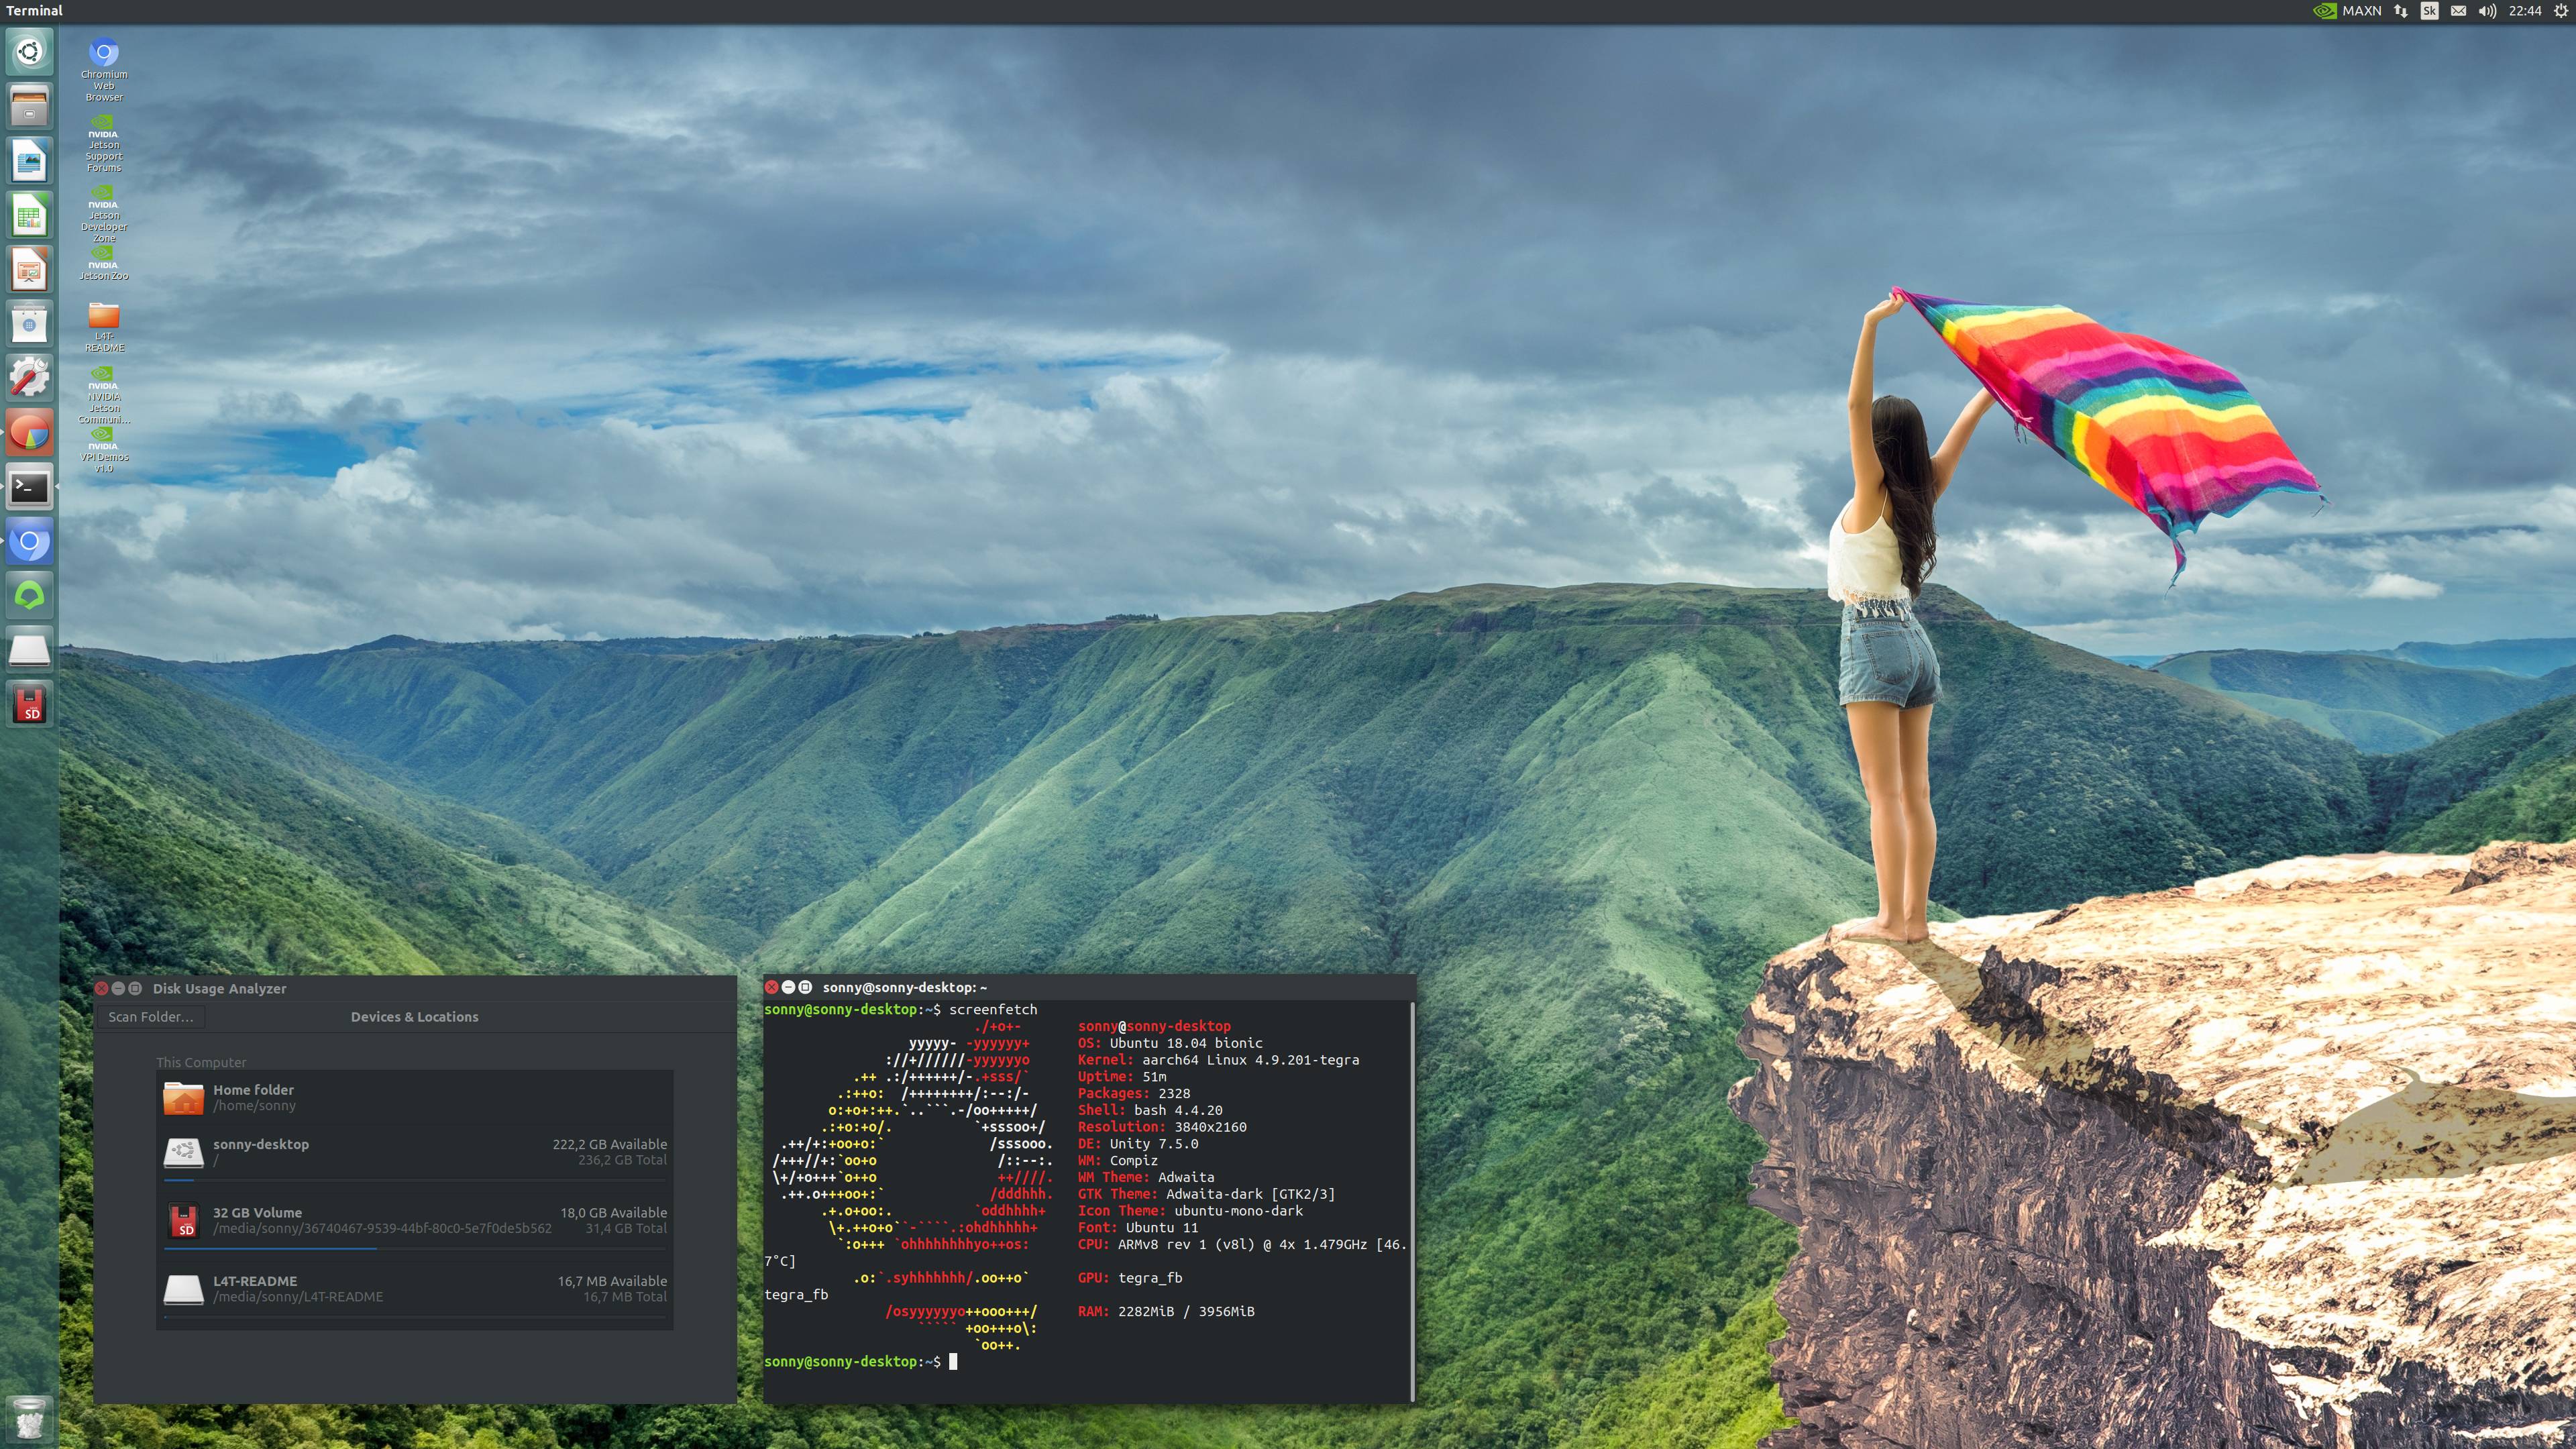
Task: Open the Jetson Support Forums desktop shortcut
Action: click(x=104, y=143)
